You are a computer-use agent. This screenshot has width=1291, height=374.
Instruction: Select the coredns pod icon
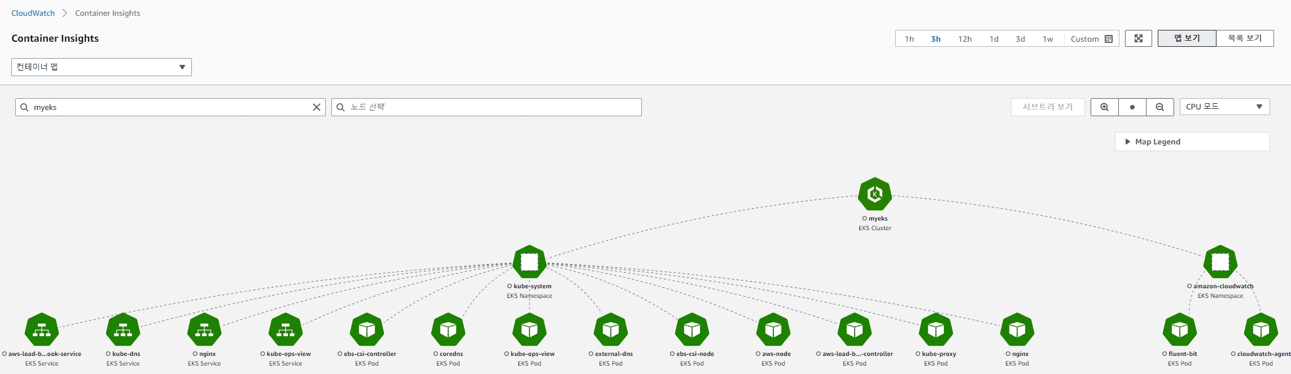pos(448,329)
